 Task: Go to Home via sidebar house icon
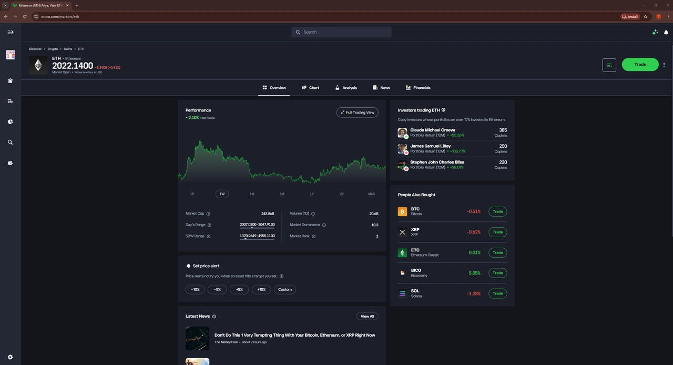10,80
